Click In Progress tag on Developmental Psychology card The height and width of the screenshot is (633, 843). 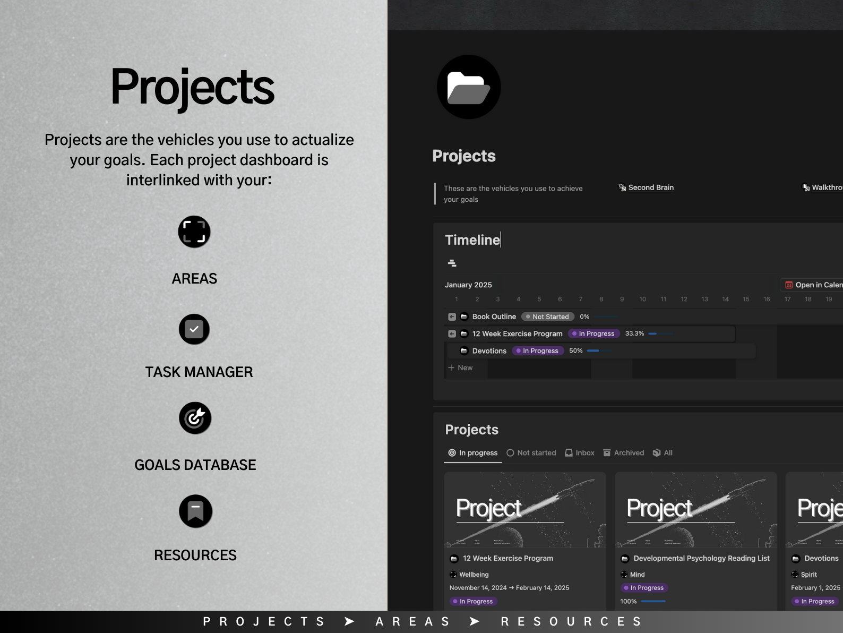tap(644, 588)
